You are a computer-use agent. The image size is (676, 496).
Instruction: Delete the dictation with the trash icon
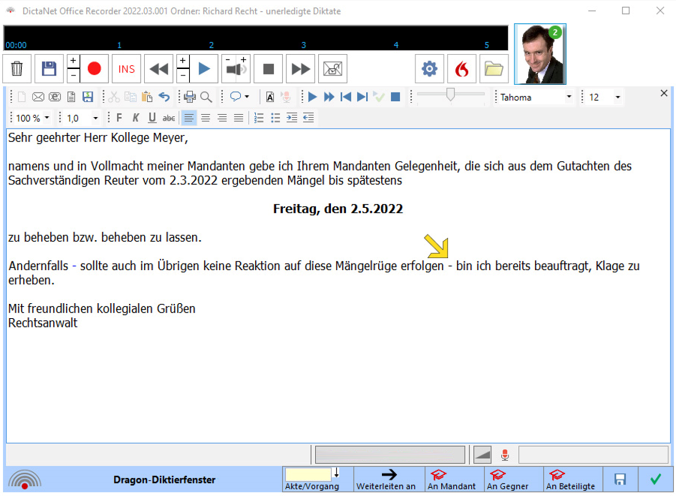pyautogui.click(x=16, y=68)
